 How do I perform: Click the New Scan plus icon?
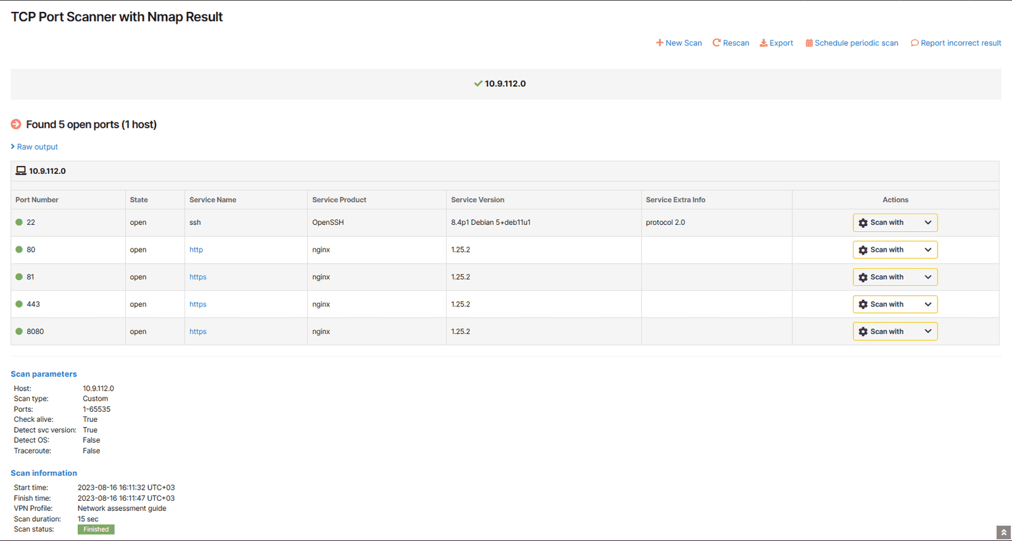(x=659, y=42)
